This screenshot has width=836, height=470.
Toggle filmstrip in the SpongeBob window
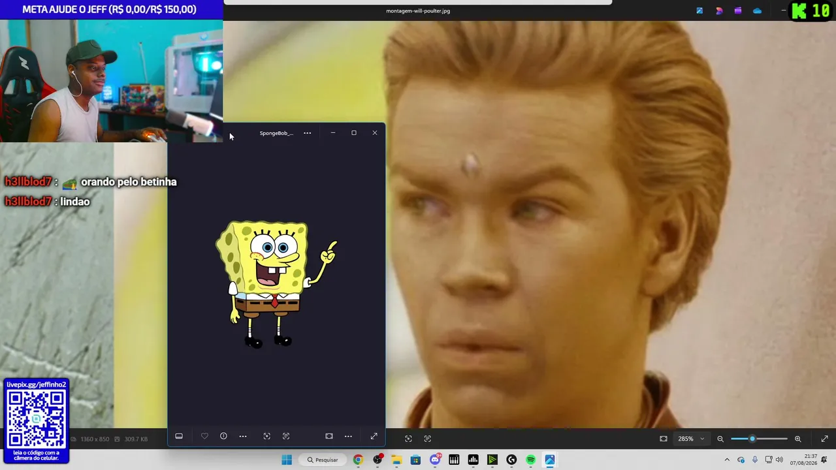[x=179, y=436]
